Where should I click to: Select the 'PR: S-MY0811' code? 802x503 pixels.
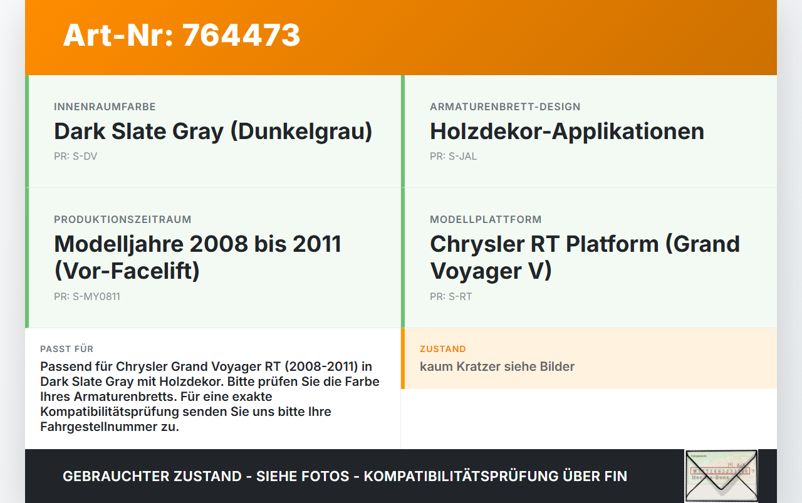click(87, 296)
